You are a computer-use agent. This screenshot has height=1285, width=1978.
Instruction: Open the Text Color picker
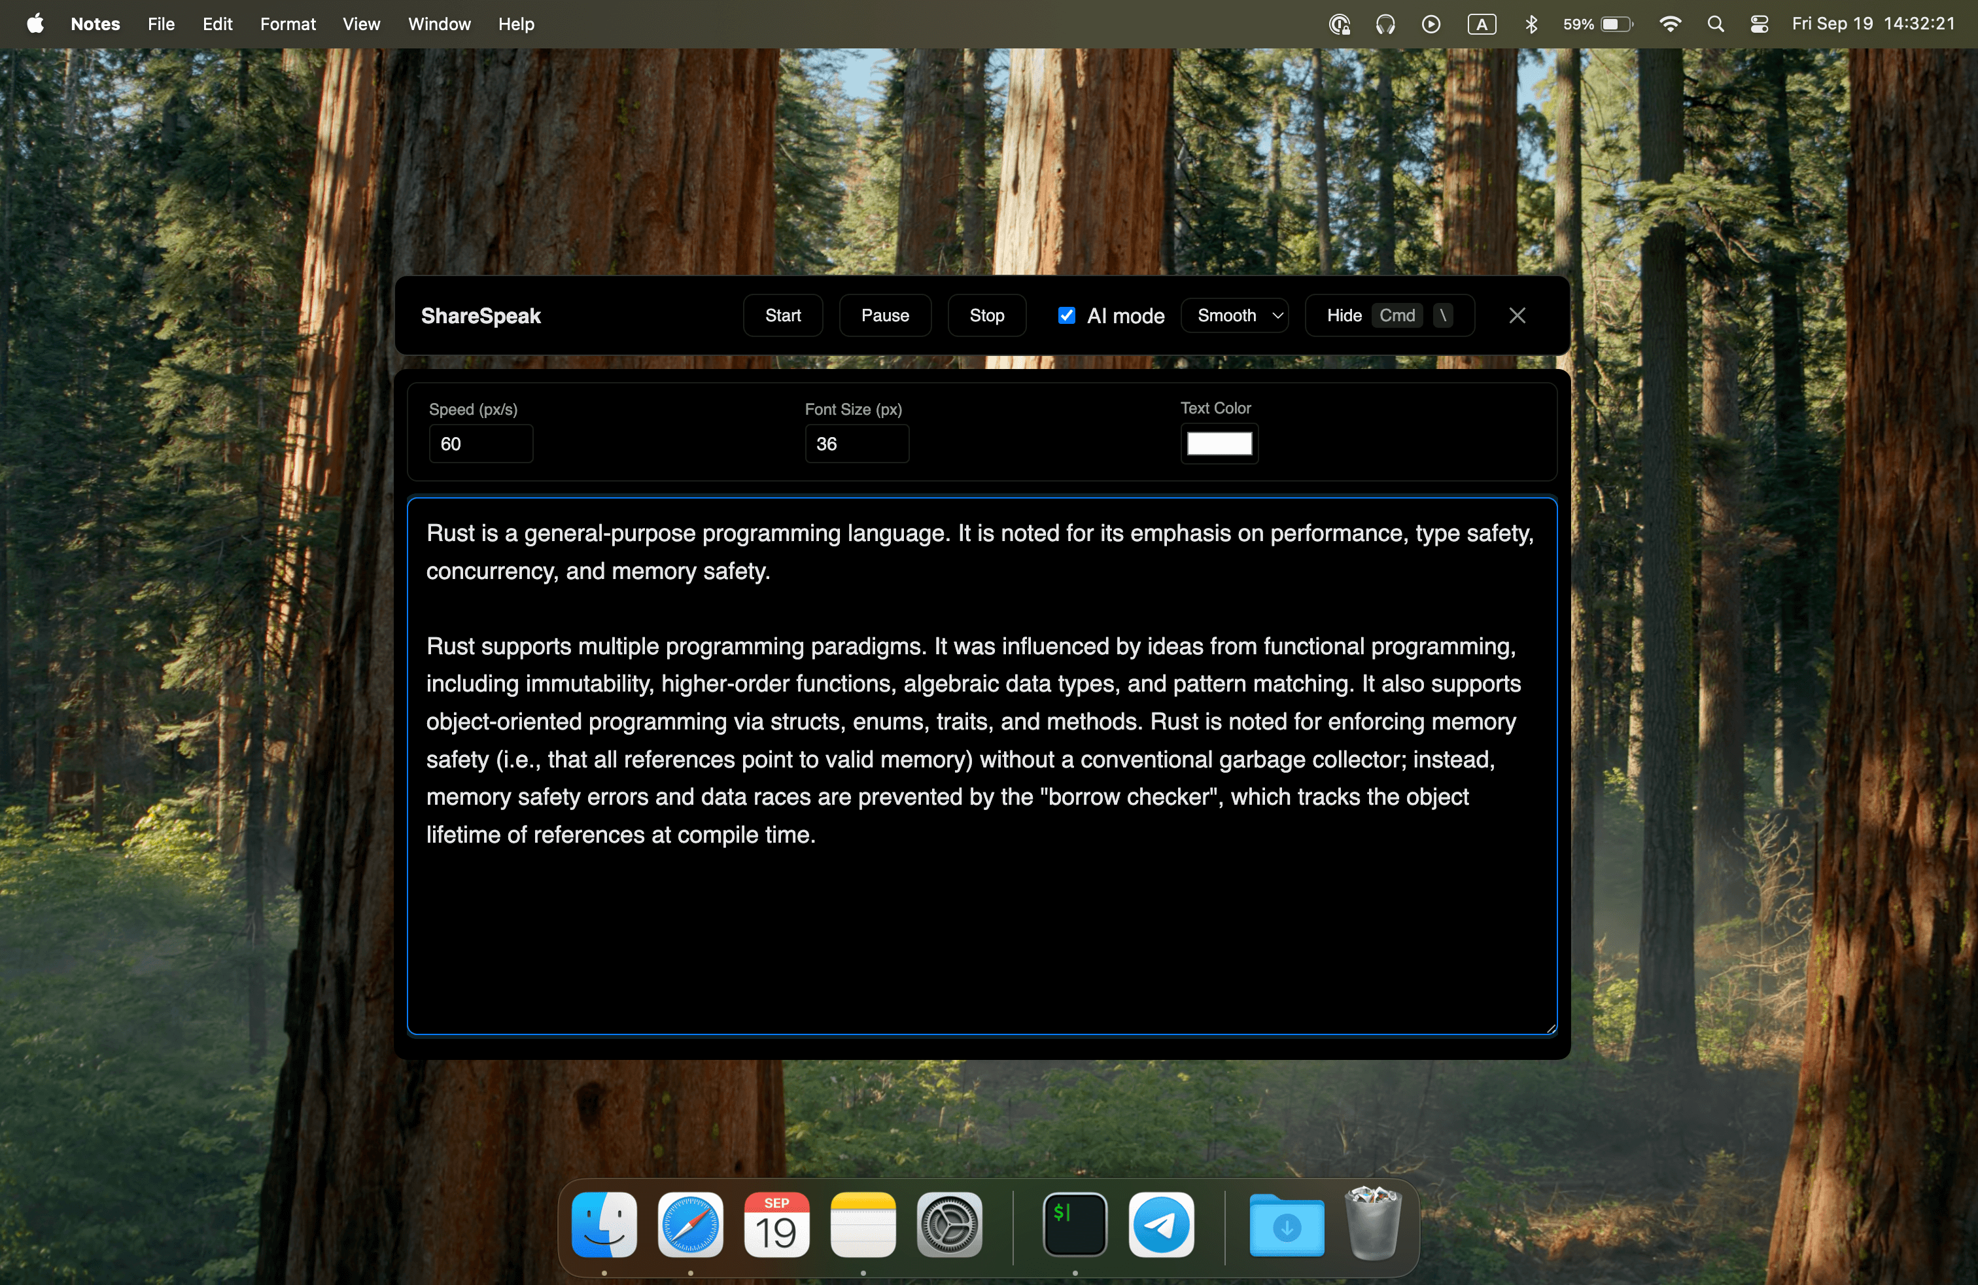click(x=1219, y=444)
